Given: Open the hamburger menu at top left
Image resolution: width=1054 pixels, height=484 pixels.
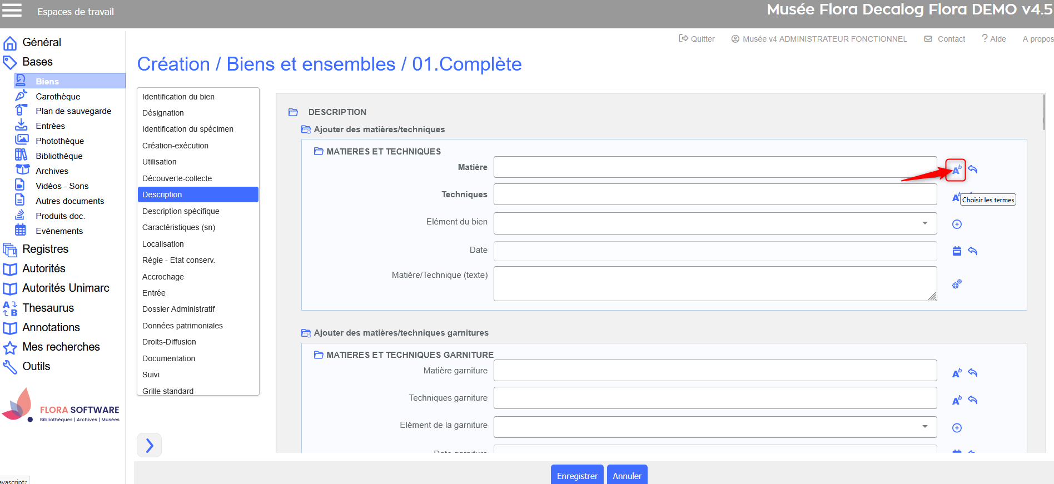Looking at the screenshot, I should point(12,11).
